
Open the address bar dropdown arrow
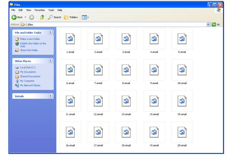208,25
